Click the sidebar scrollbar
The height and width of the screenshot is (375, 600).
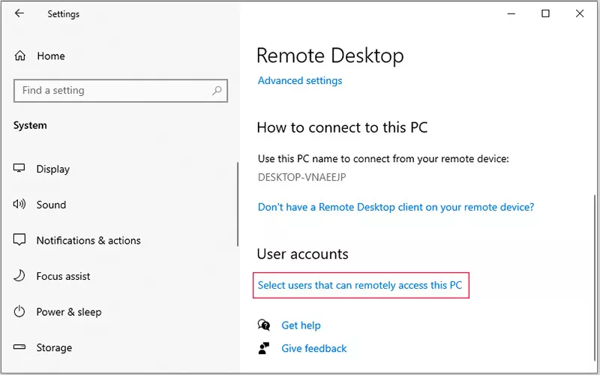[238, 205]
